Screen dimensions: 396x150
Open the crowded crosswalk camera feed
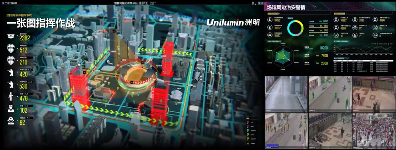click(373, 130)
